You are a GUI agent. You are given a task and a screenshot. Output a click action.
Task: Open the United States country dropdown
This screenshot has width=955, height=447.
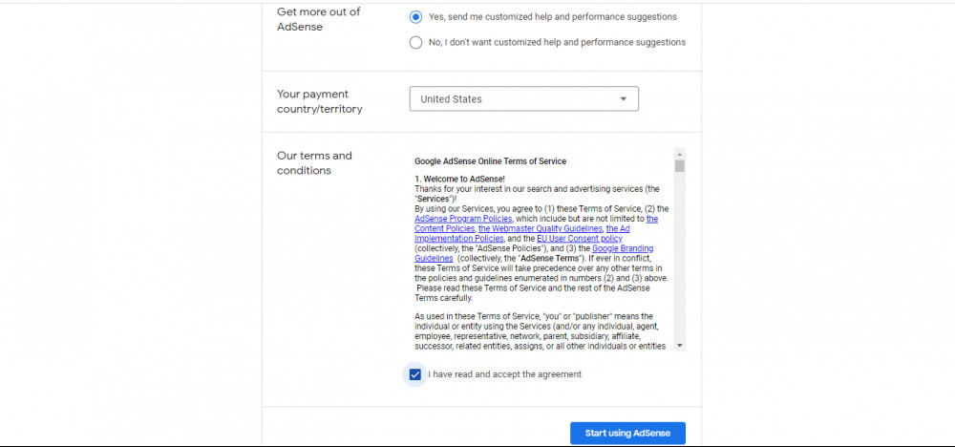(523, 98)
